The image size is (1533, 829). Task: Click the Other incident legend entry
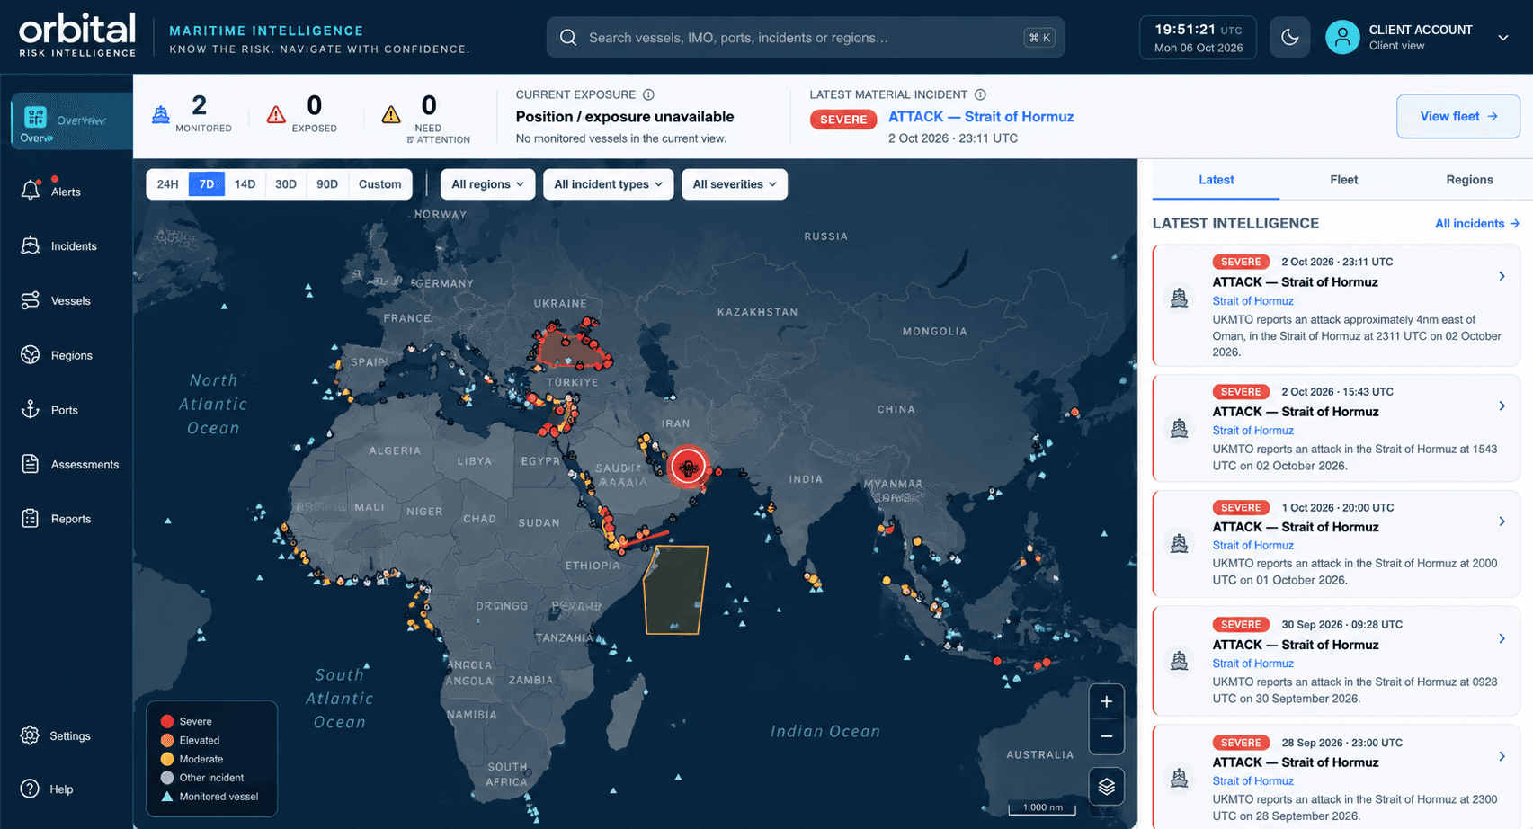pyautogui.click(x=202, y=778)
